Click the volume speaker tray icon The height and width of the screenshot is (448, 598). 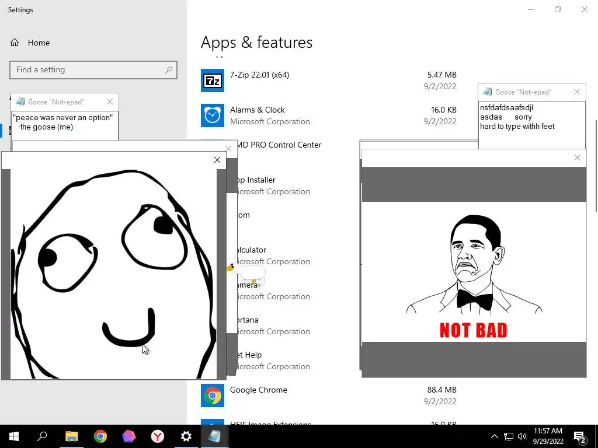[x=522, y=436]
